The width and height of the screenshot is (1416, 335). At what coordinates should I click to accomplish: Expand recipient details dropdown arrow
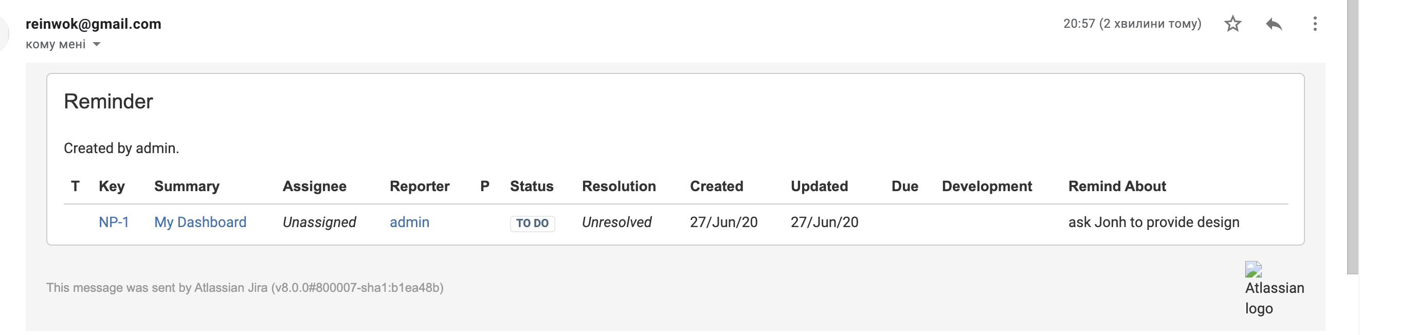(97, 44)
